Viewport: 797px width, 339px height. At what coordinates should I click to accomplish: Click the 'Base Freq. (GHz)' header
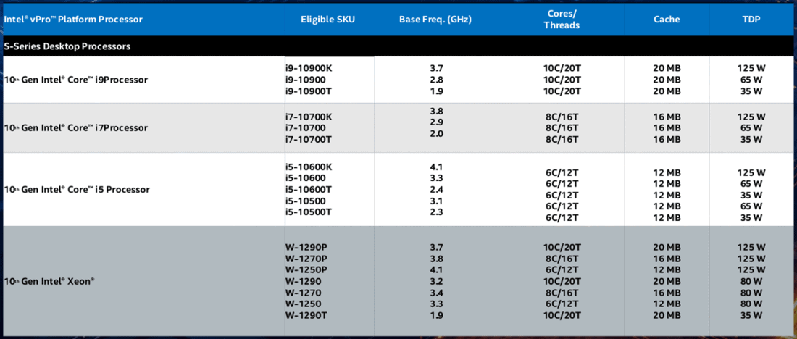[435, 20]
